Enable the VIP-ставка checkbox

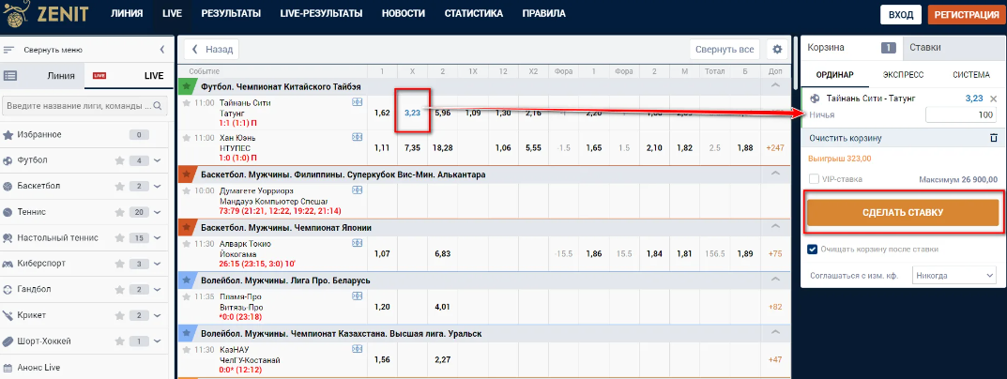(814, 179)
